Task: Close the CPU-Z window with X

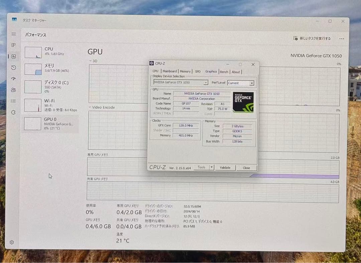Action: 253,65
